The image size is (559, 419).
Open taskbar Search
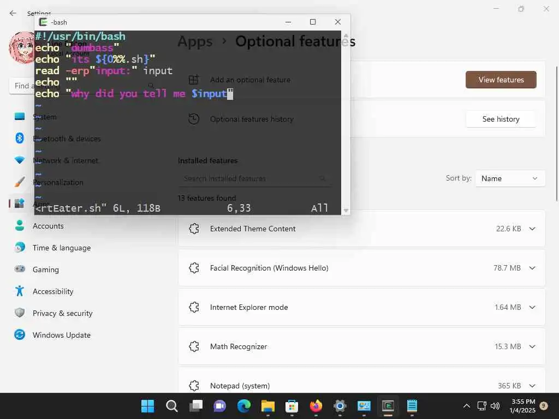pos(172,406)
